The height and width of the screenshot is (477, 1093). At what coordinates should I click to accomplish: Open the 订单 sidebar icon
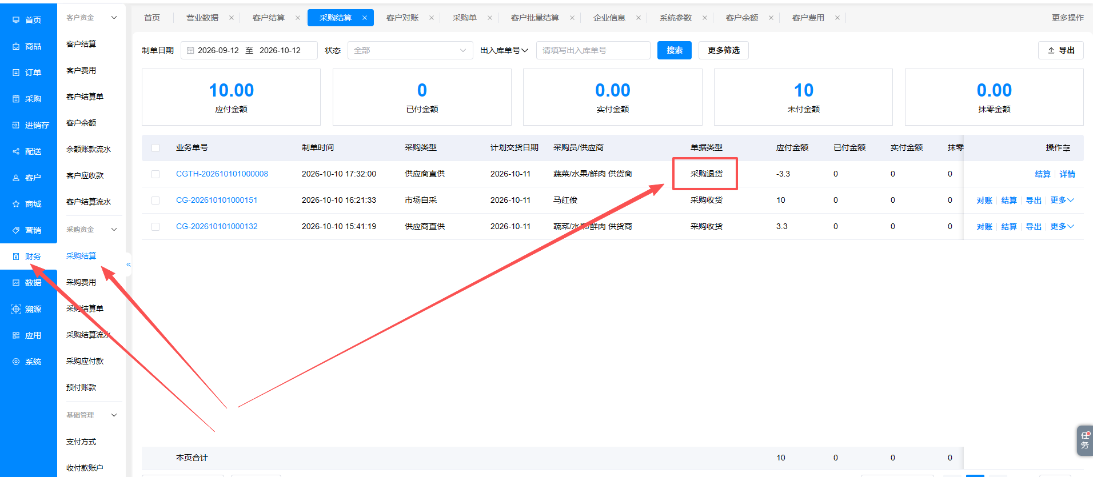(x=16, y=73)
